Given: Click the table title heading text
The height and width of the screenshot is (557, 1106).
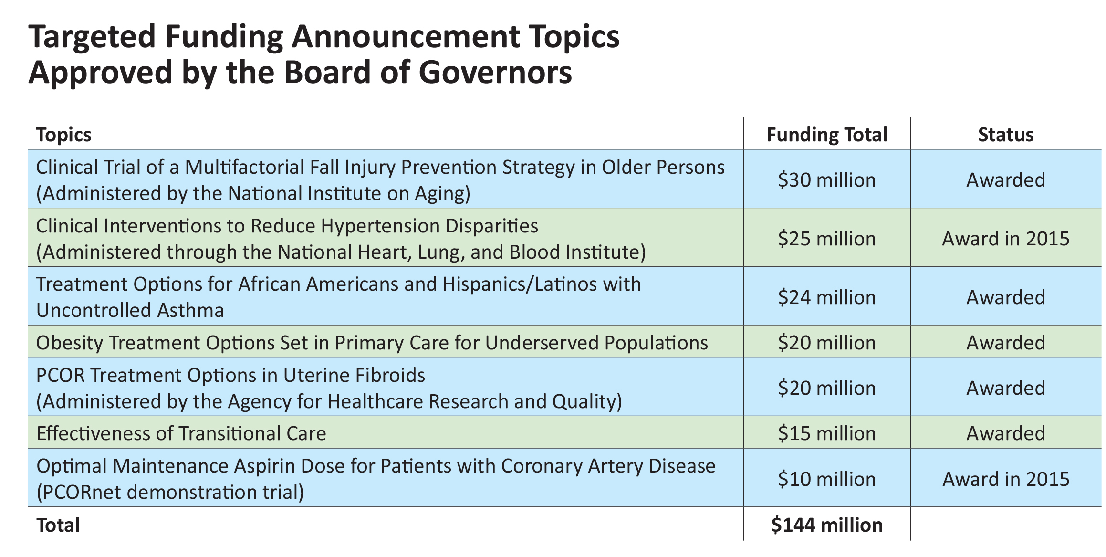Looking at the screenshot, I should click(324, 54).
